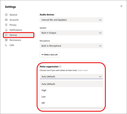
Task: Open Permissions settings tab
Action: (x=15, y=40)
